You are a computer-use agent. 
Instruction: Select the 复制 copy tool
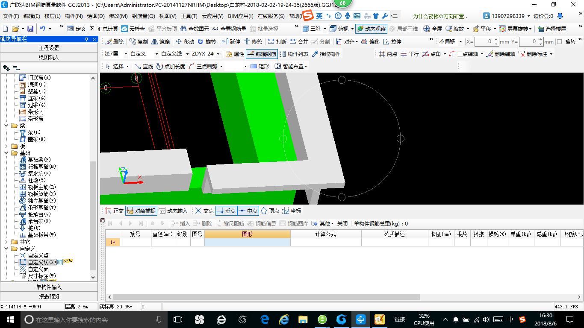coord(138,41)
